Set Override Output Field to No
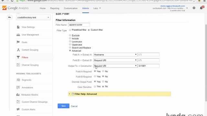Screen dimensions: 207x116 (103, 82)
